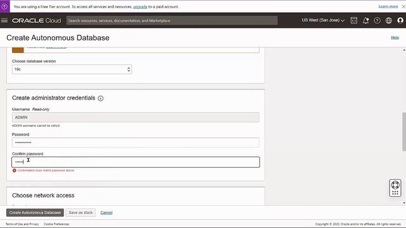This screenshot has height=228, width=406.
Task: Click the Learn more link
Action: (x=388, y=6)
